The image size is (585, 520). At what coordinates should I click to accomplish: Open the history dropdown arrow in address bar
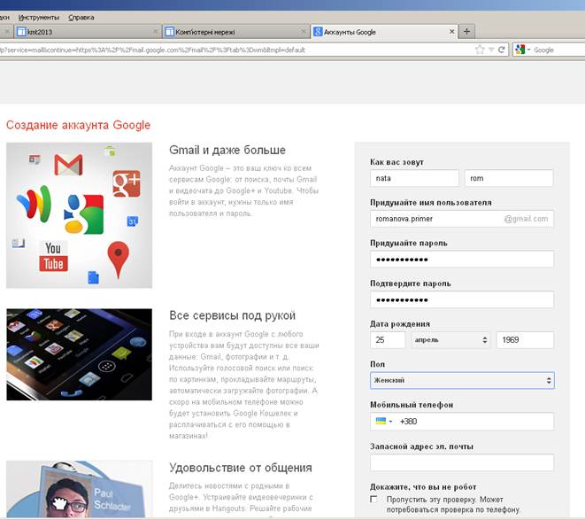click(491, 50)
